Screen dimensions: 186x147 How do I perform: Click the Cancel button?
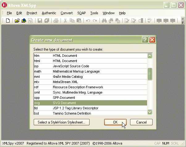point(141,122)
